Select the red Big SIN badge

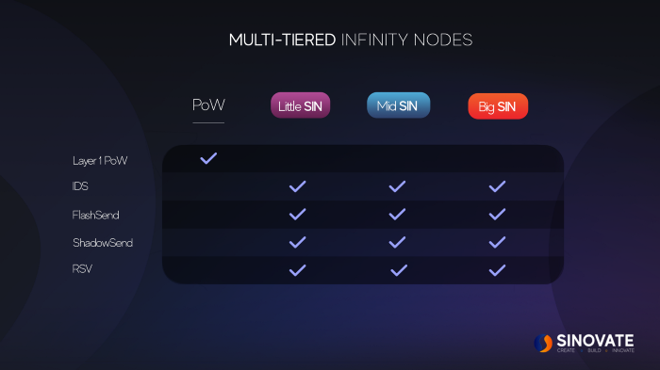click(498, 106)
